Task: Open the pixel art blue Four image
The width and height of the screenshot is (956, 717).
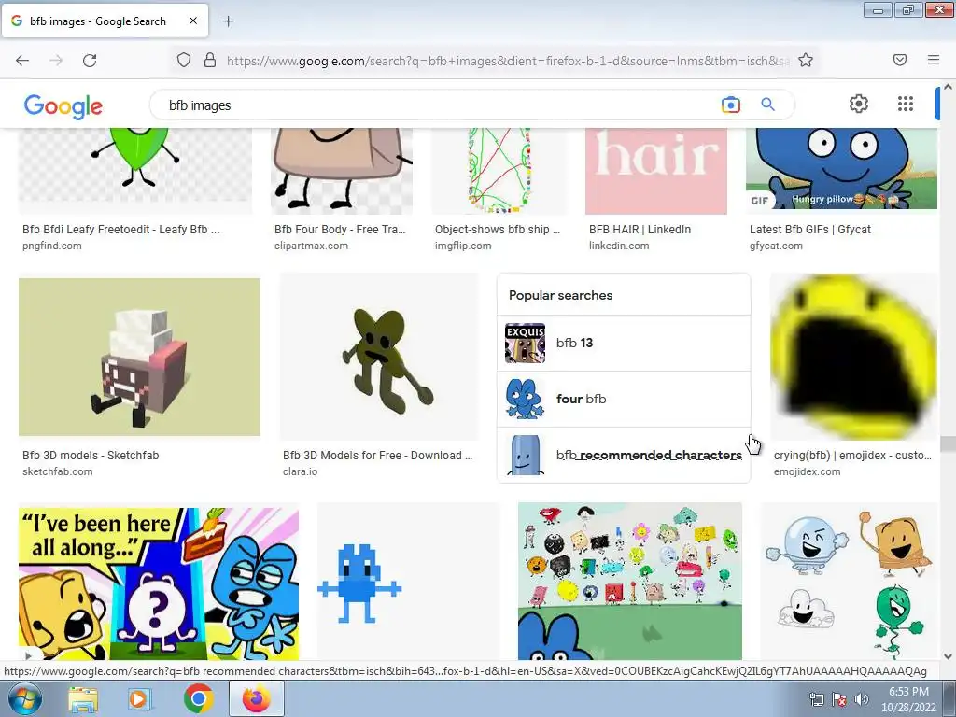Action: coord(409,581)
